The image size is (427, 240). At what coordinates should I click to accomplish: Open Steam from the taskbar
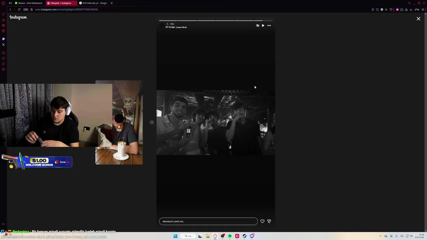tap(245, 236)
